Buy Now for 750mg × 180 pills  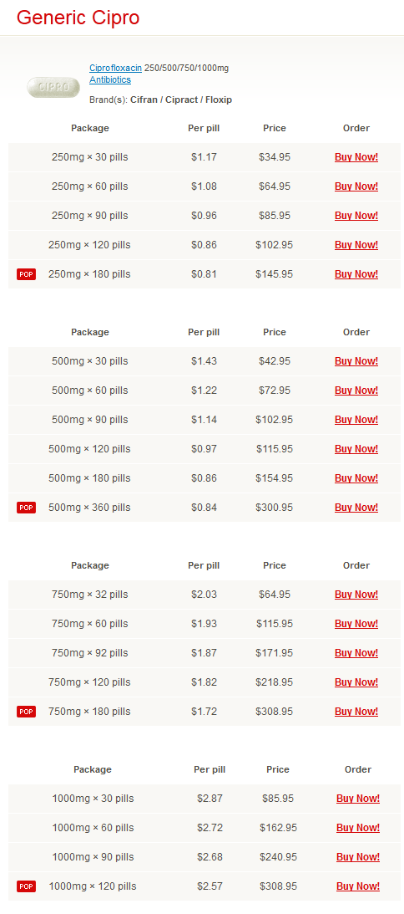coord(356,711)
